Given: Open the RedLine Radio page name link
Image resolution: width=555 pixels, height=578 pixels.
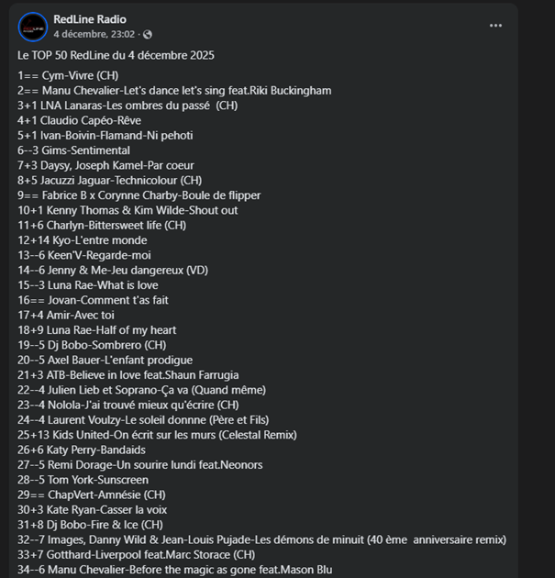Looking at the screenshot, I should 90,19.
